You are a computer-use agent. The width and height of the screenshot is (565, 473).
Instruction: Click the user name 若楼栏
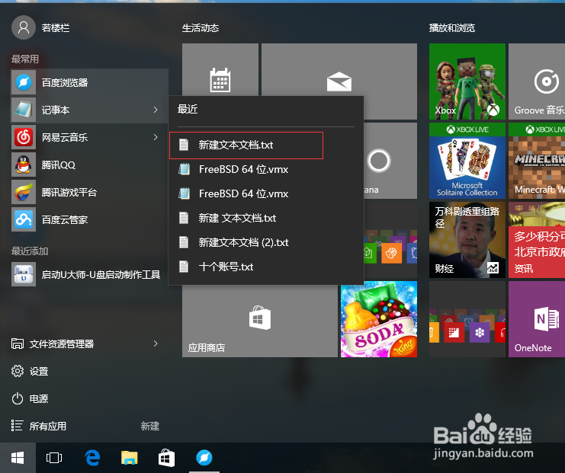point(56,27)
